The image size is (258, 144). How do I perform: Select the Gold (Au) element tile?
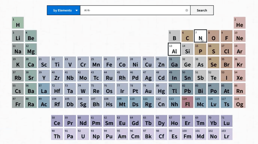click(148, 89)
